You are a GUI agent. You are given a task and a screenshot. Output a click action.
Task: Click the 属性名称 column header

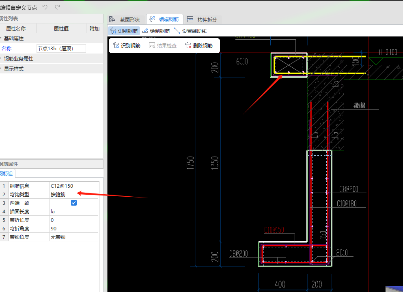click(x=16, y=28)
